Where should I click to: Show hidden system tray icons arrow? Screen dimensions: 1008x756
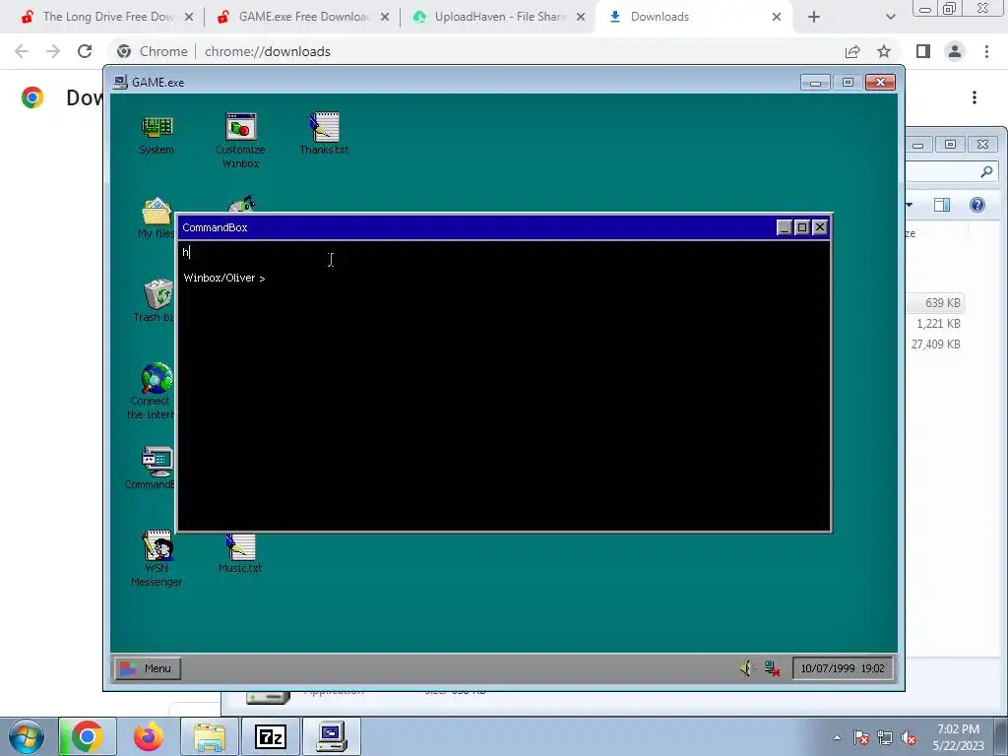[x=837, y=737]
